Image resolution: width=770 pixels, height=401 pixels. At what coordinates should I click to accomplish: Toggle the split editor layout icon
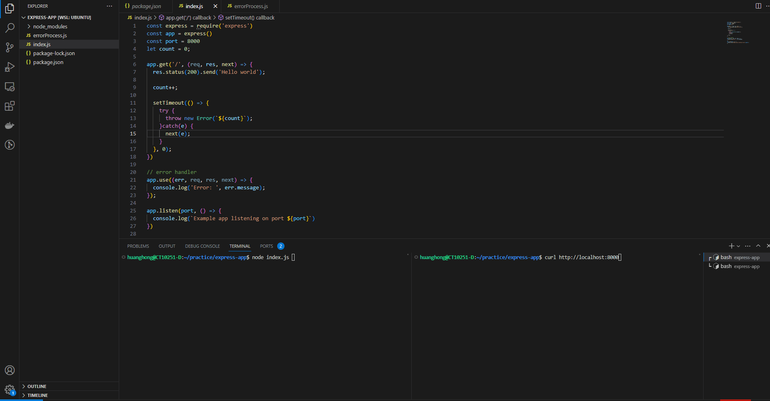[x=758, y=6]
